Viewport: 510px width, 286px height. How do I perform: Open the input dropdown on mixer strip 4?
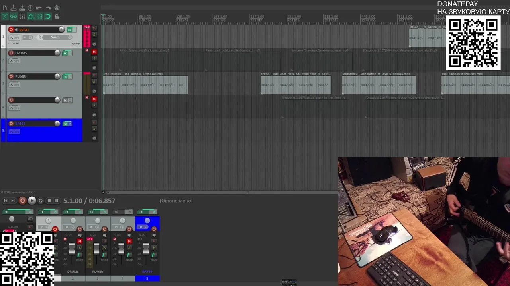[x=118, y=227]
